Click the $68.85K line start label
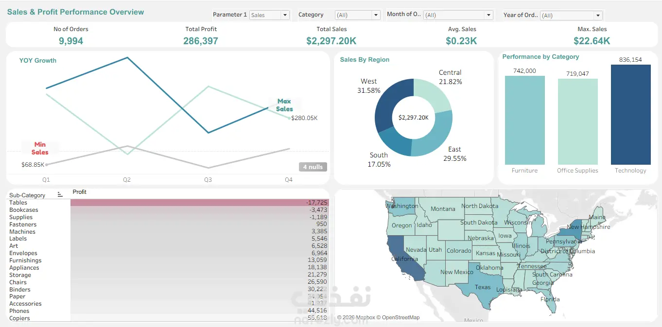 coord(33,165)
